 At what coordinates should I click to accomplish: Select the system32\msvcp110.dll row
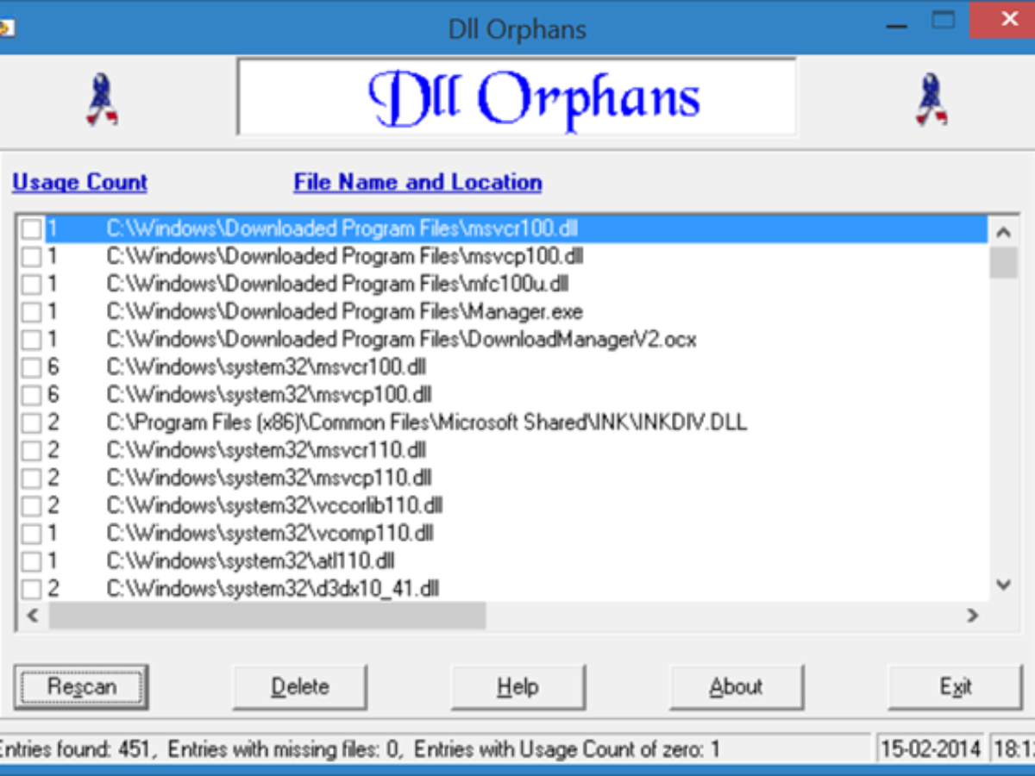(269, 477)
